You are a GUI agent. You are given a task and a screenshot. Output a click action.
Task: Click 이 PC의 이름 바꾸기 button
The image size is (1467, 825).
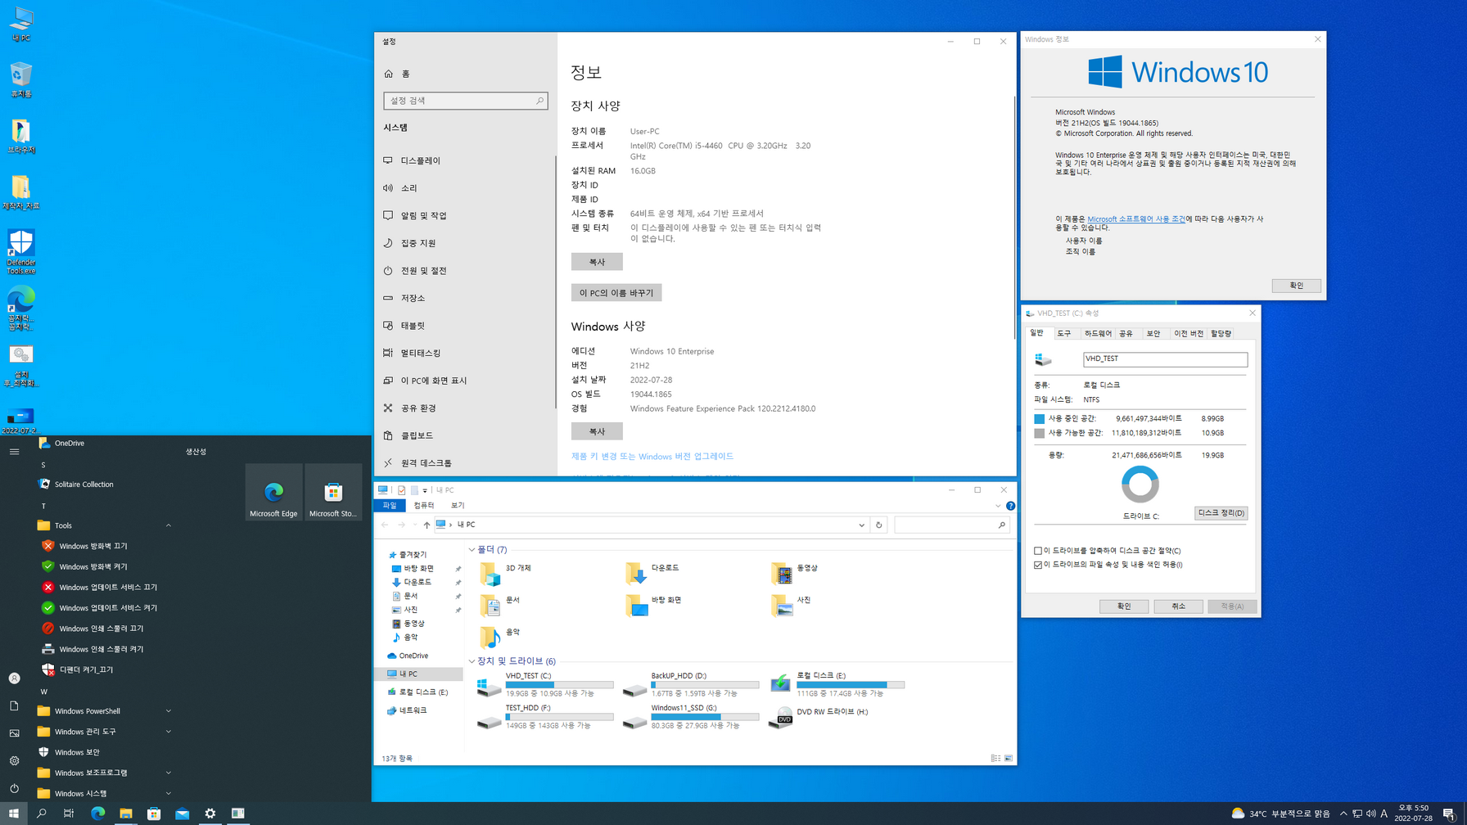click(x=616, y=293)
